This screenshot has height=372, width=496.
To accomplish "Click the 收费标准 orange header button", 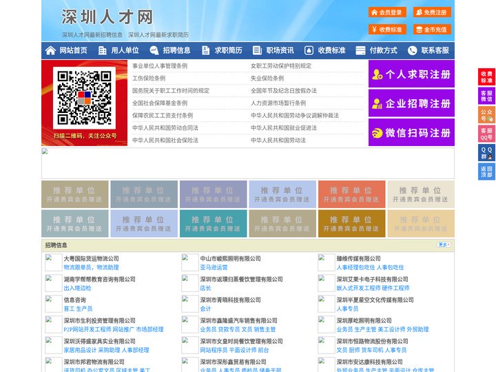I will [x=387, y=30].
